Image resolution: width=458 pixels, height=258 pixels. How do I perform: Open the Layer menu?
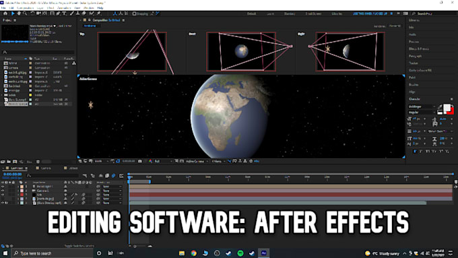click(x=40, y=8)
